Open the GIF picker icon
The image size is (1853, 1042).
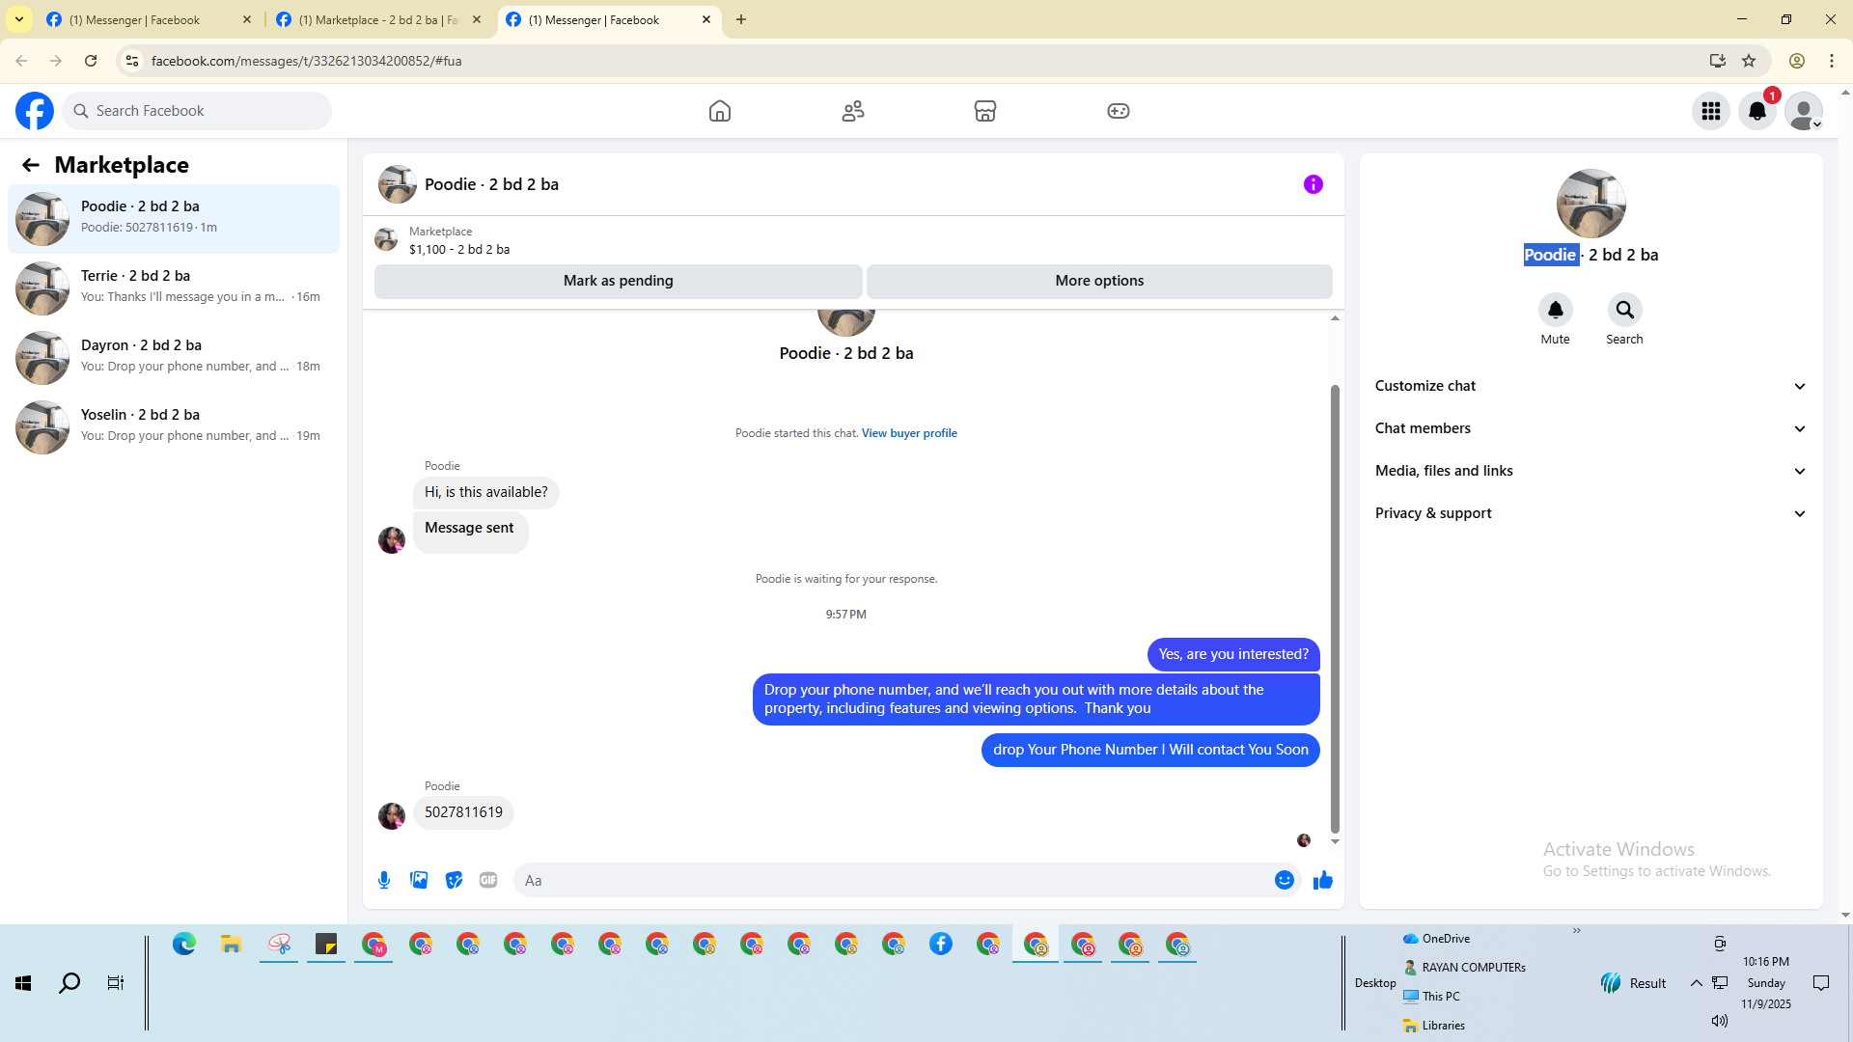488,880
